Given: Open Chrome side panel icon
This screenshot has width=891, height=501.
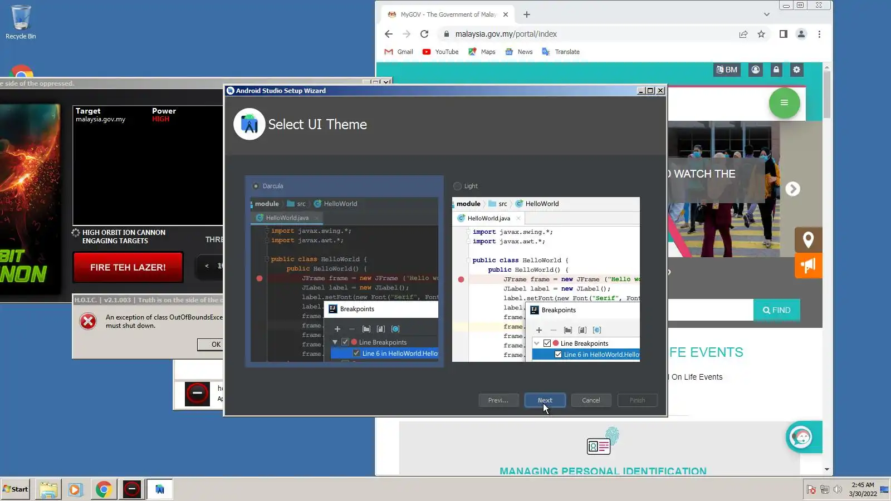Looking at the screenshot, I should pos(783,34).
